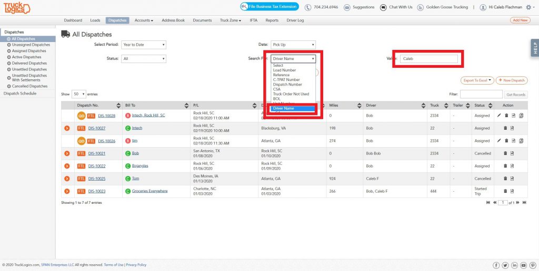Open Suggestions from the header
Screen dimensions: 539x271
tap(363, 7)
